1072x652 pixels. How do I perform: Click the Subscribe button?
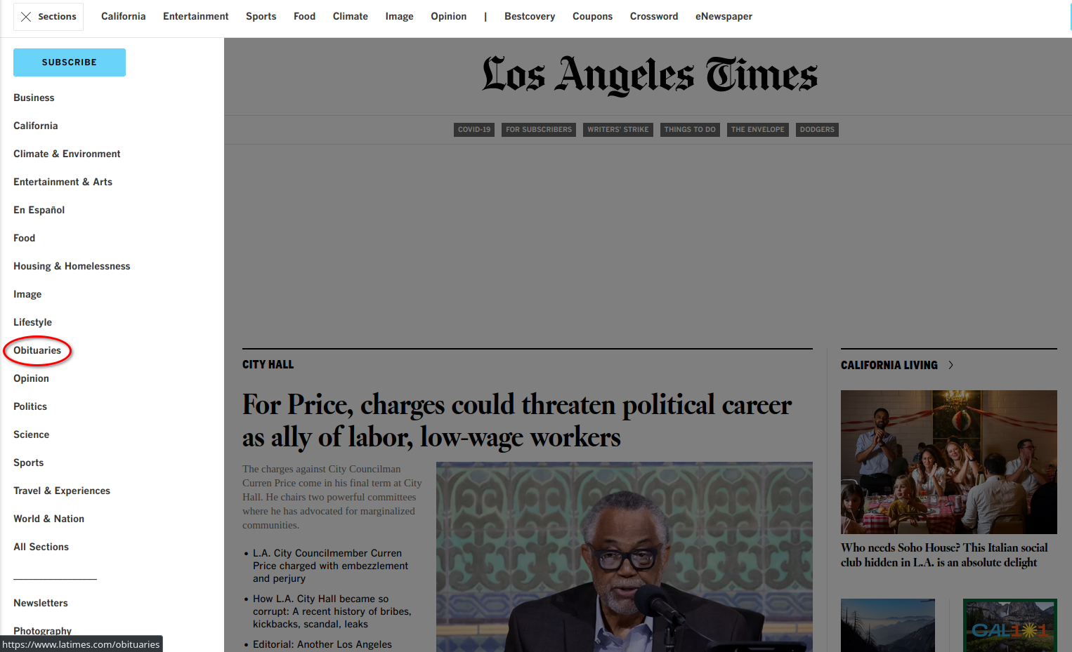coord(70,62)
